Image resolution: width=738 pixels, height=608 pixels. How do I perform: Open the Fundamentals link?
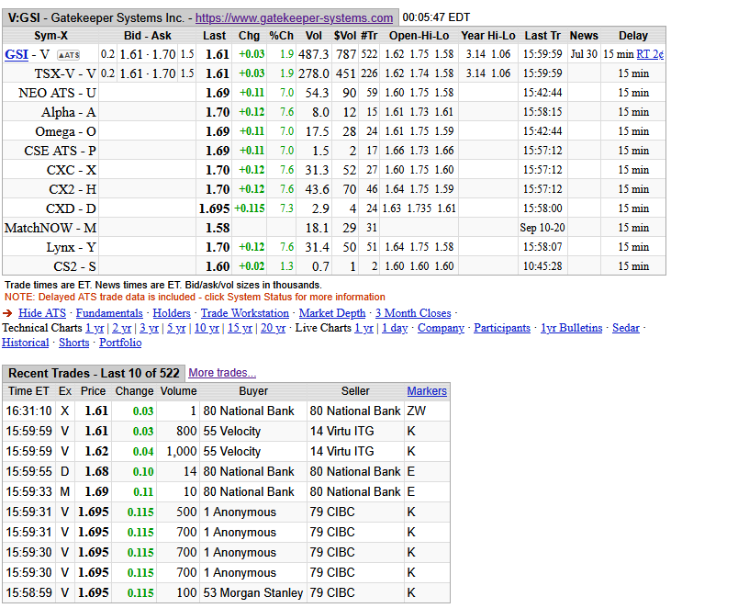click(x=109, y=313)
